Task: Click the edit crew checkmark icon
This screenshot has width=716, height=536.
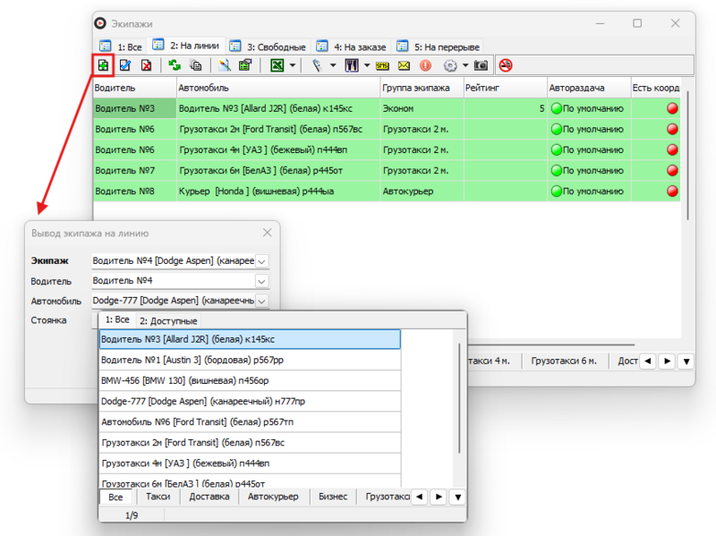Action: tap(124, 65)
